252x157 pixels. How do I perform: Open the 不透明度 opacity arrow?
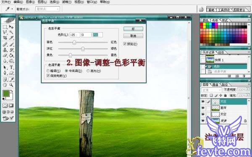tap(248, 89)
